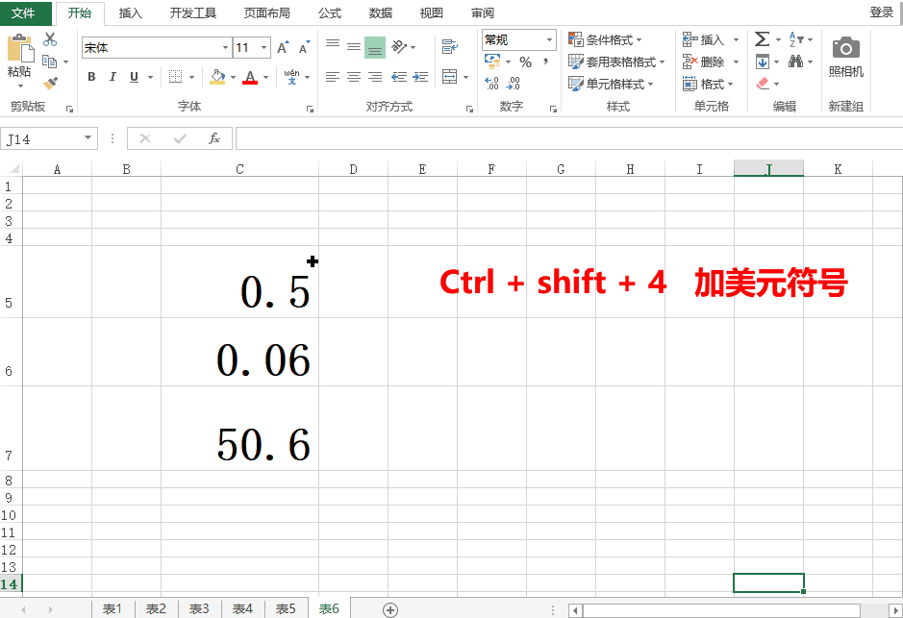Open the 宋体 font name dropdown
Image resolution: width=903 pixels, height=618 pixels.
[226, 47]
